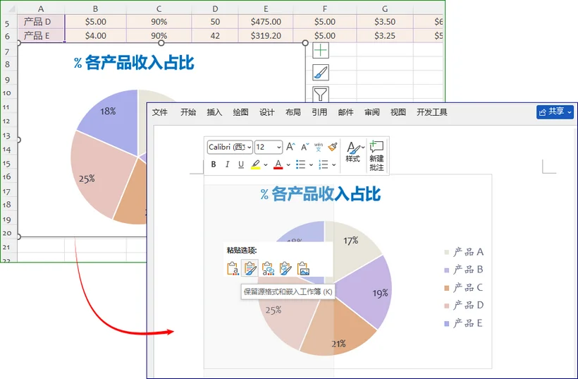Click 17% pie slice label in Word chart

[x=350, y=241]
